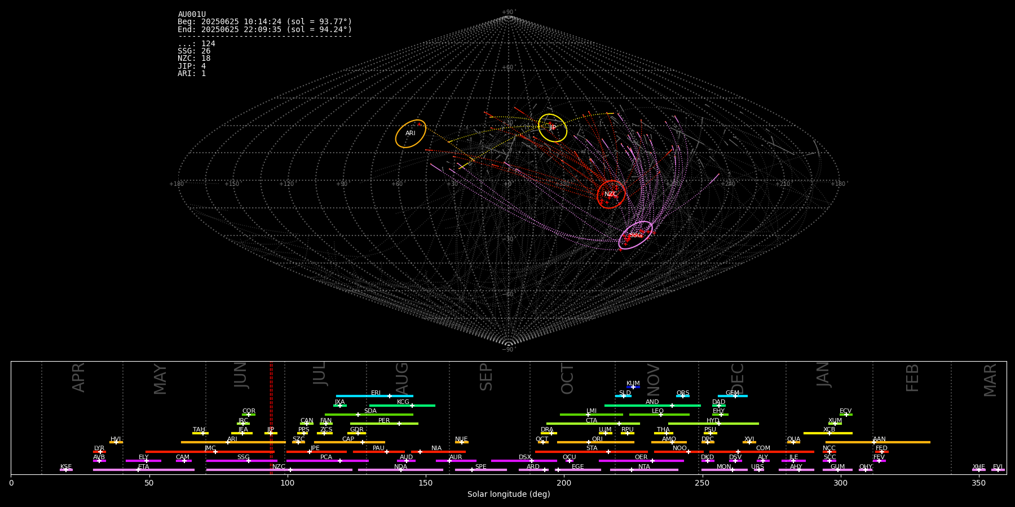The image size is (1015, 507).
Task: Click the DEC month label
Action: click(x=738, y=379)
